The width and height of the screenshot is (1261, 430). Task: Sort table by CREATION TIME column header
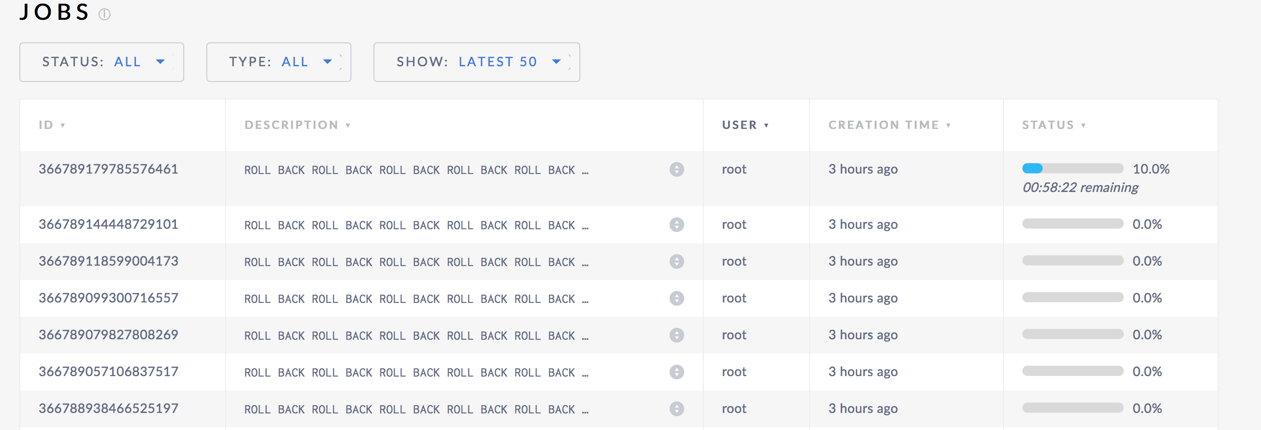[x=889, y=125]
